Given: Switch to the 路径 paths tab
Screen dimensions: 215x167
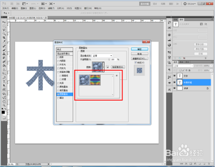Looking at the screenshot, I should click(x=187, y=62).
